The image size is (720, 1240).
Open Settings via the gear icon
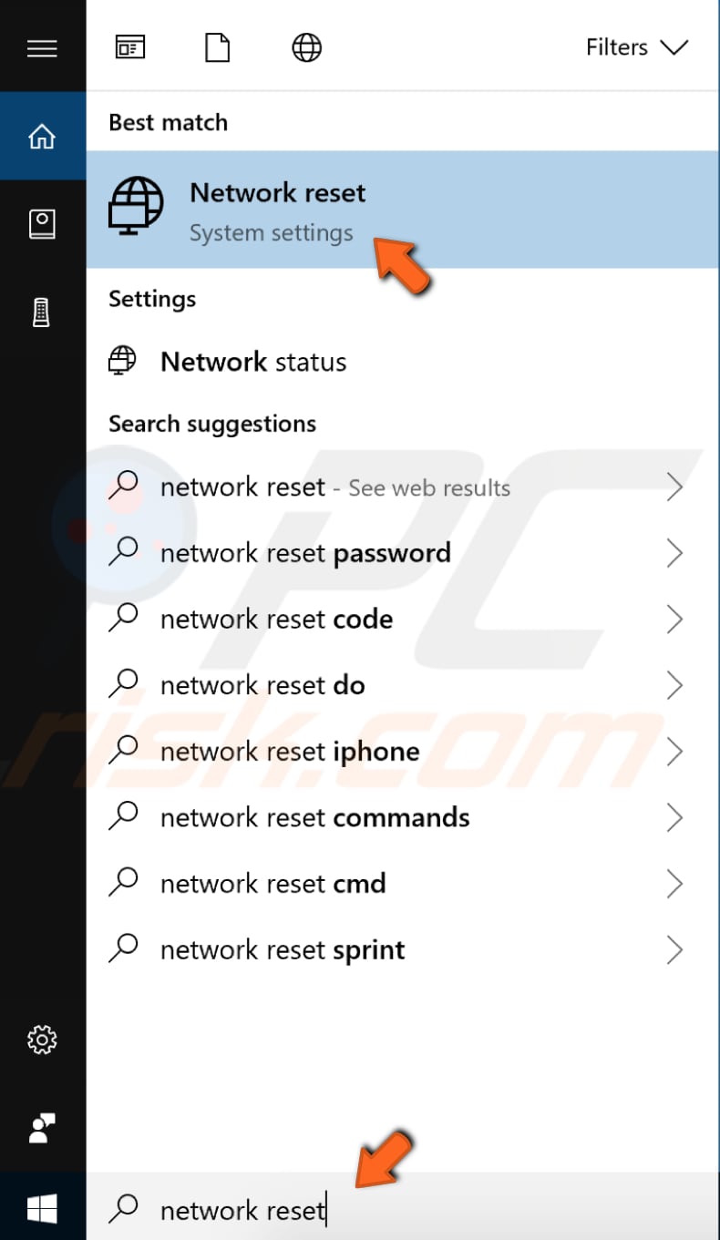pos(42,1040)
